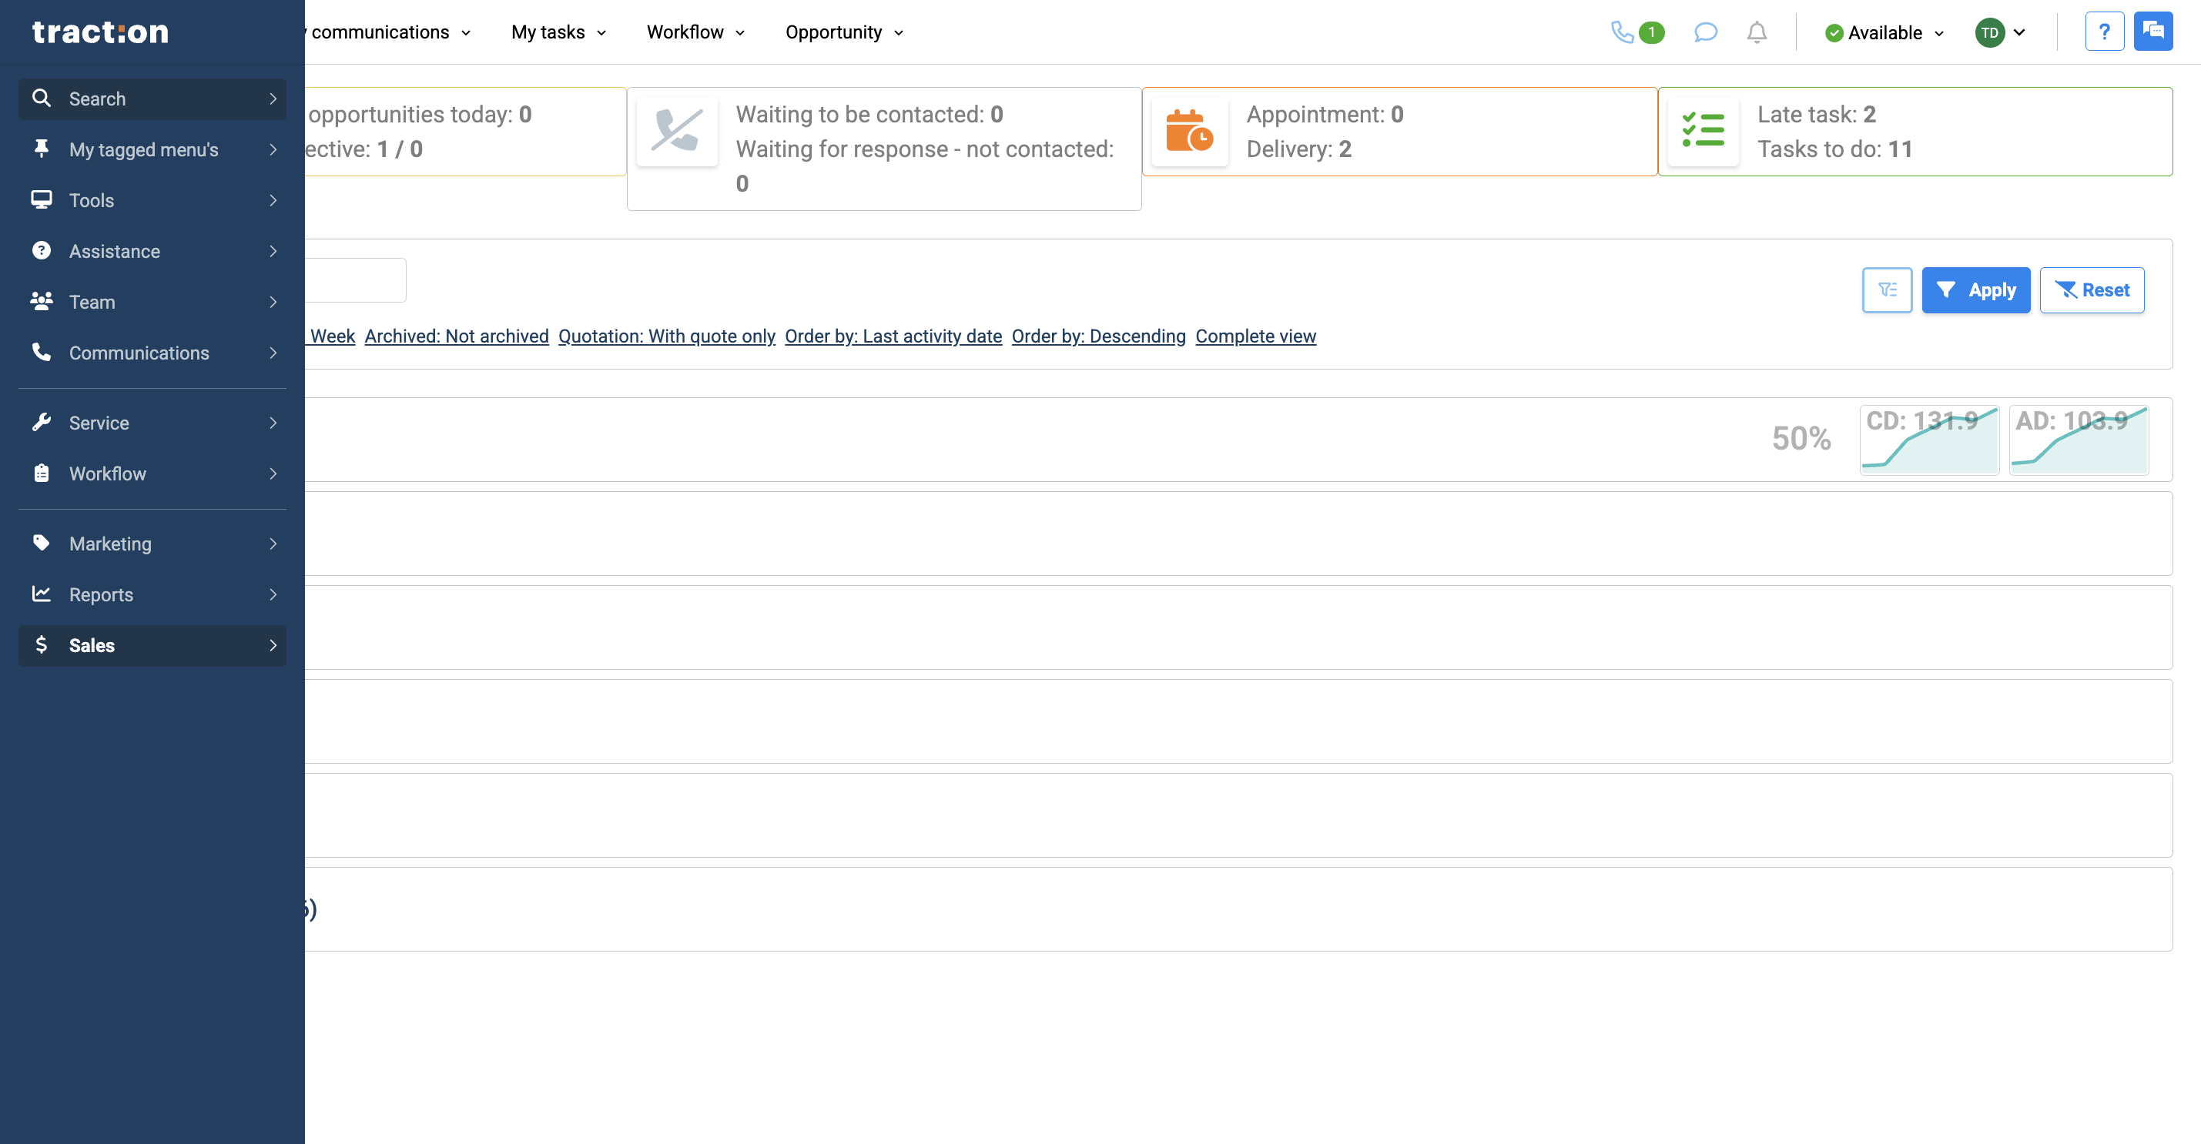Open the Available status dropdown
Image resolution: width=2201 pixels, height=1144 pixels.
pyautogui.click(x=1884, y=32)
